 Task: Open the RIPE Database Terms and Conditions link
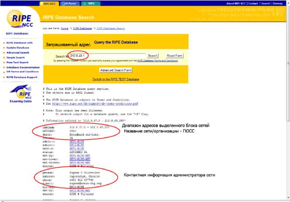158,61
